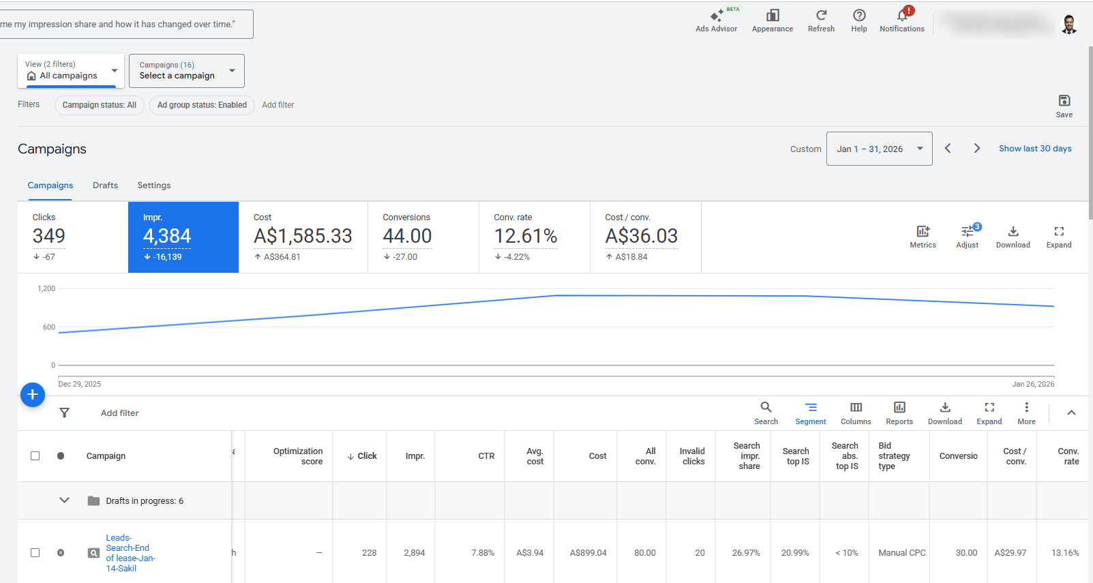Sort by Search impr. share column header
This screenshot has width=1093, height=583.
[x=747, y=456]
